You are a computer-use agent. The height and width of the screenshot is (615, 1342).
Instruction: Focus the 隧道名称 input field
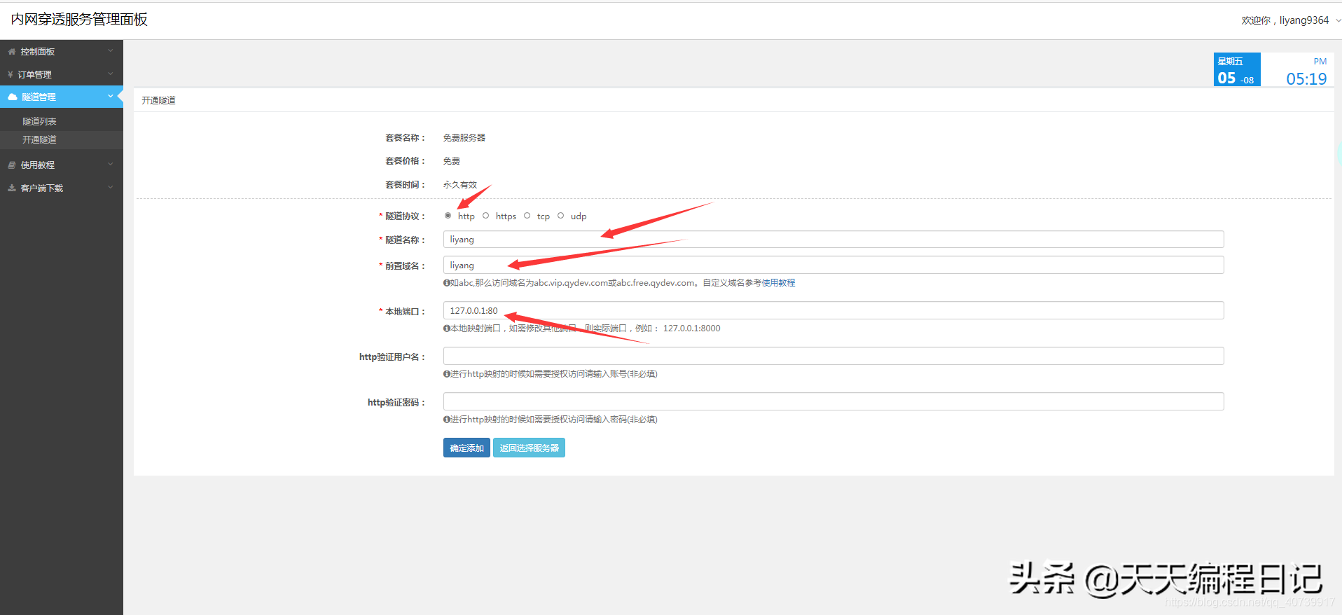click(833, 240)
